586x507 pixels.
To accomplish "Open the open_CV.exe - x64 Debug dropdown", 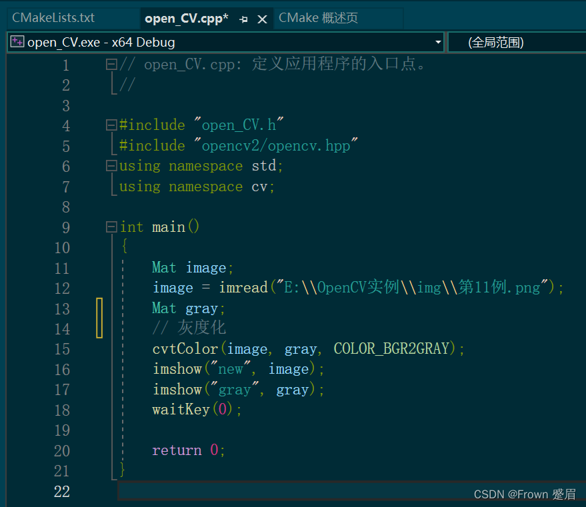I will pyautogui.click(x=439, y=41).
